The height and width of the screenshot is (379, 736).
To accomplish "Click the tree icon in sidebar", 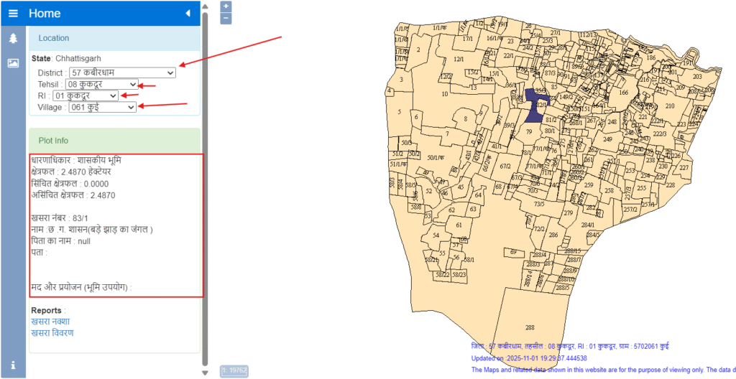I will coord(13,39).
